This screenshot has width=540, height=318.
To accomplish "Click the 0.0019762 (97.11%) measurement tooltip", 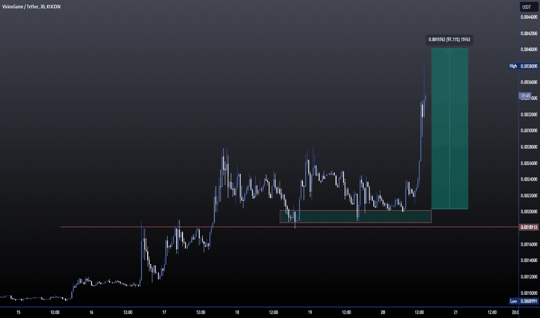I will tap(449, 39).
